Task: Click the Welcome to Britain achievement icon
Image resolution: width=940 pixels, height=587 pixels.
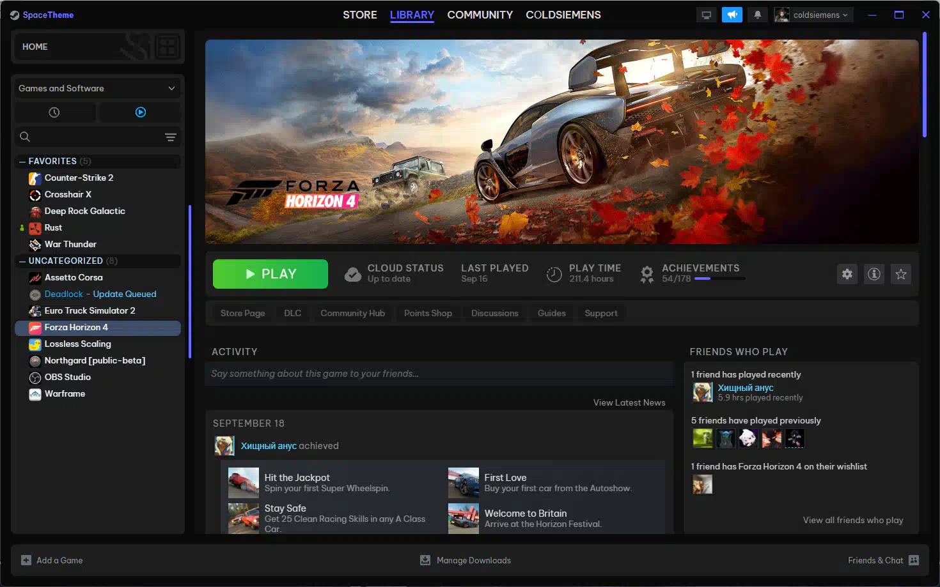Action: pyautogui.click(x=464, y=518)
